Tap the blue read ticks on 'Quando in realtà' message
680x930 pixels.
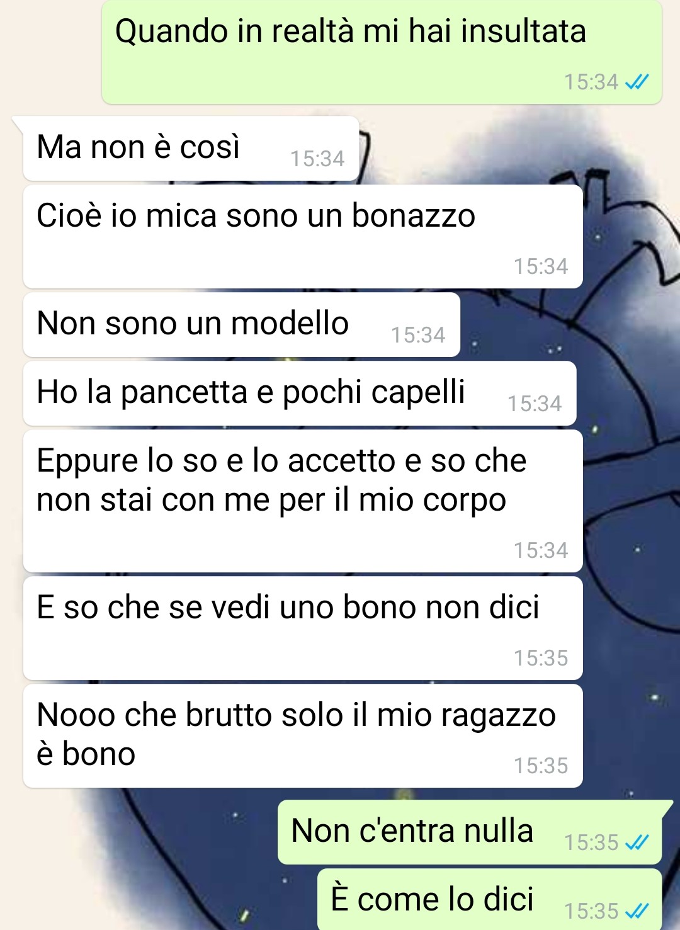point(637,82)
